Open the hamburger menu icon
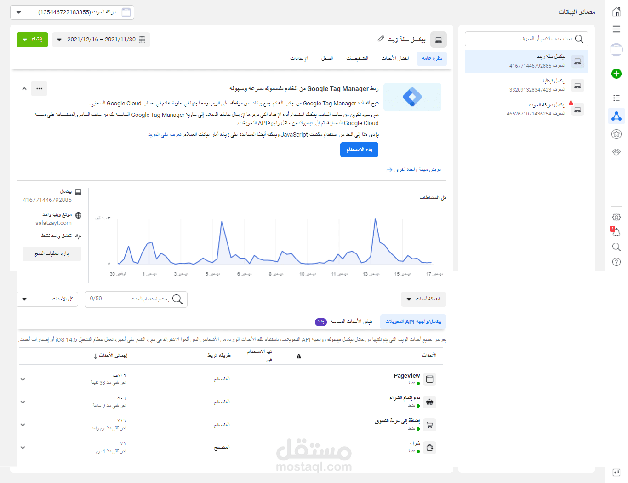Screen dimensions: 628x483 tap(617, 29)
